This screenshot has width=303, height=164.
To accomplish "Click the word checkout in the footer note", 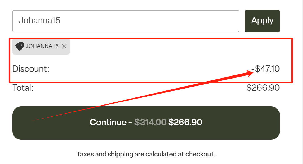I will coord(200,154).
